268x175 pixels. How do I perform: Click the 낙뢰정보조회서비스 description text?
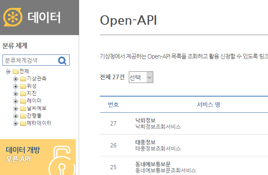(158, 127)
